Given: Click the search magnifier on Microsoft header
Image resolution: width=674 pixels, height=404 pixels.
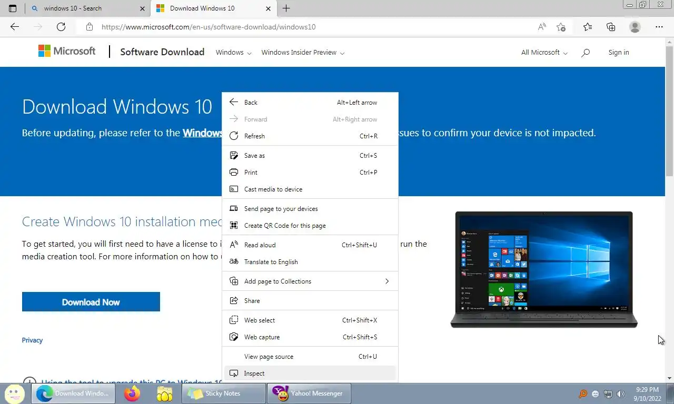Looking at the screenshot, I should (586, 53).
